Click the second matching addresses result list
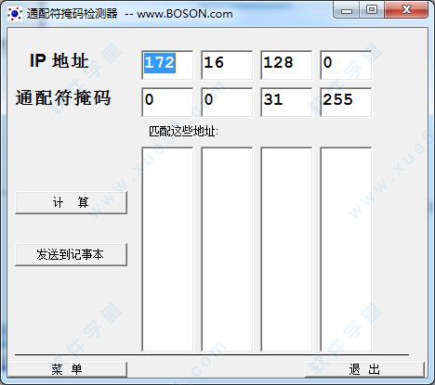The width and height of the screenshot is (435, 385). click(227, 250)
